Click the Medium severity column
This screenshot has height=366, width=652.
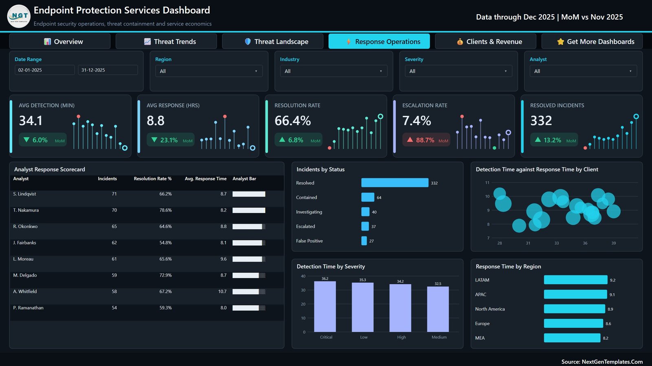pos(438,309)
